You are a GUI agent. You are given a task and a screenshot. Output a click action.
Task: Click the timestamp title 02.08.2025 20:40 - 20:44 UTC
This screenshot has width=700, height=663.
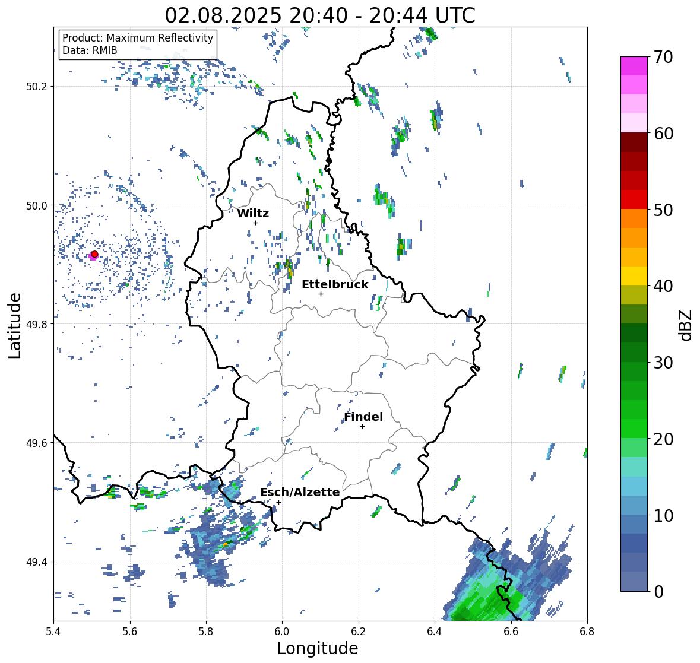coord(320,15)
